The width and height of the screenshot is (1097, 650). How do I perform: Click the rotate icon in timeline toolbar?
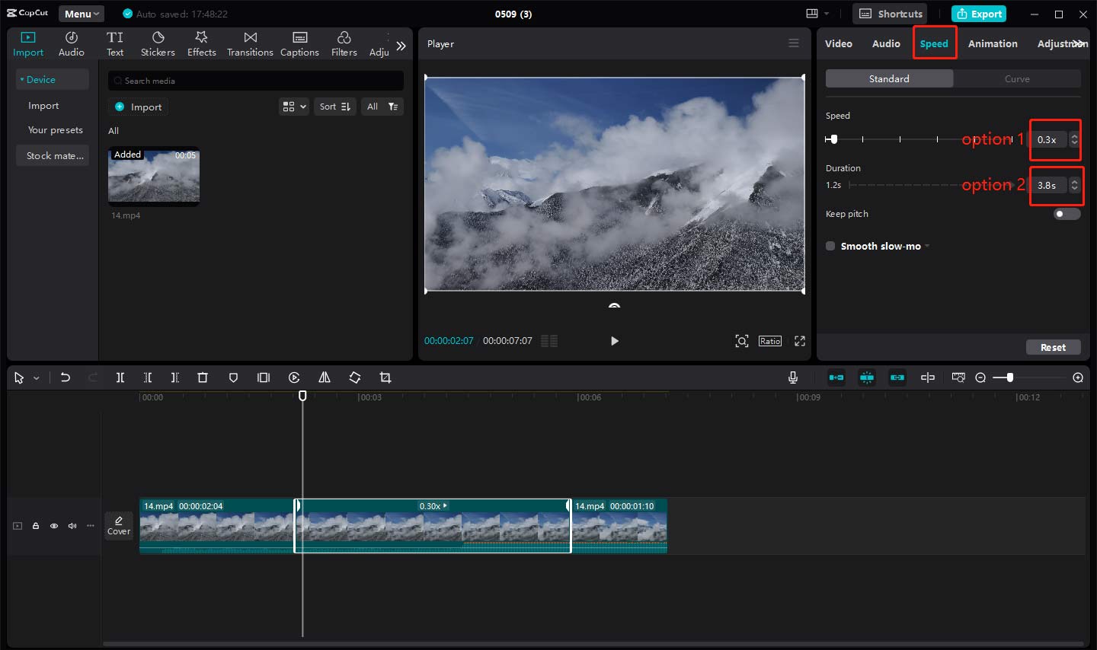[x=355, y=378]
